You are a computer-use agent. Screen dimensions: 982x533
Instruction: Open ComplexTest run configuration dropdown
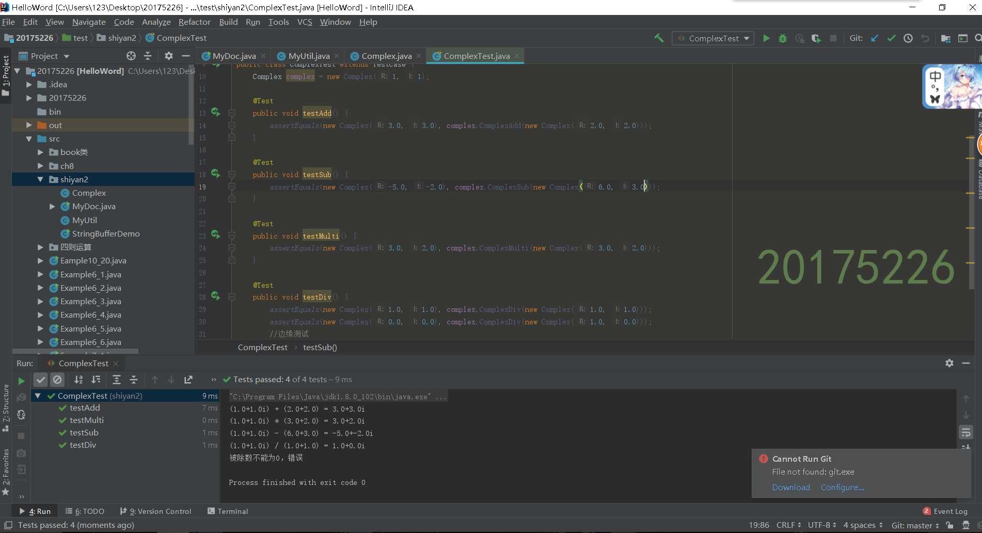(713, 38)
